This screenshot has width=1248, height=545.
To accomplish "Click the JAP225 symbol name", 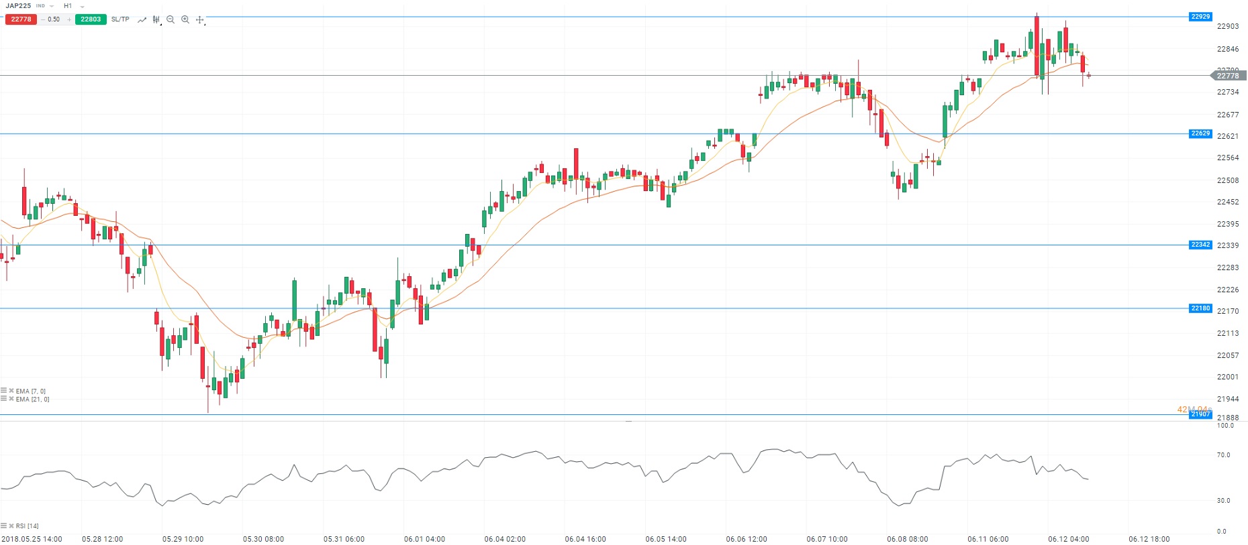I will 19,6.
